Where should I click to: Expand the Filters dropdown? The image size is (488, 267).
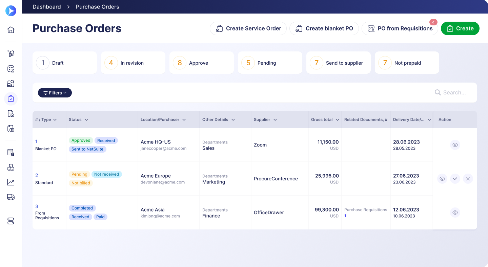(55, 93)
